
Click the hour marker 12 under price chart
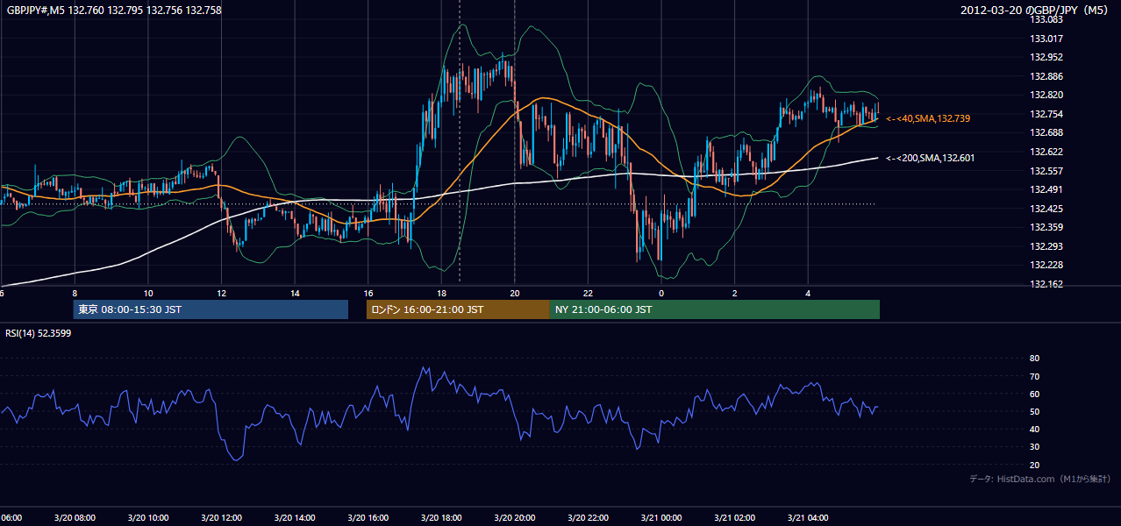click(222, 293)
